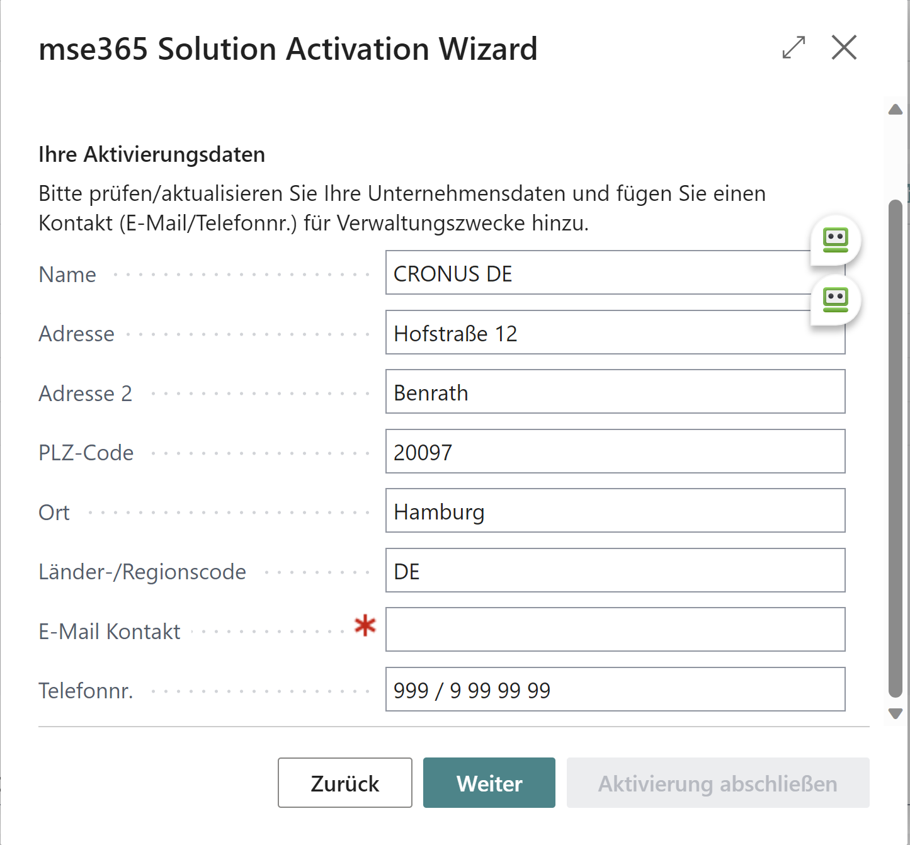The width and height of the screenshot is (910, 845).
Task: Click the RoboForm icon beside the Adresse field
Action: click(x=835, y=299)
